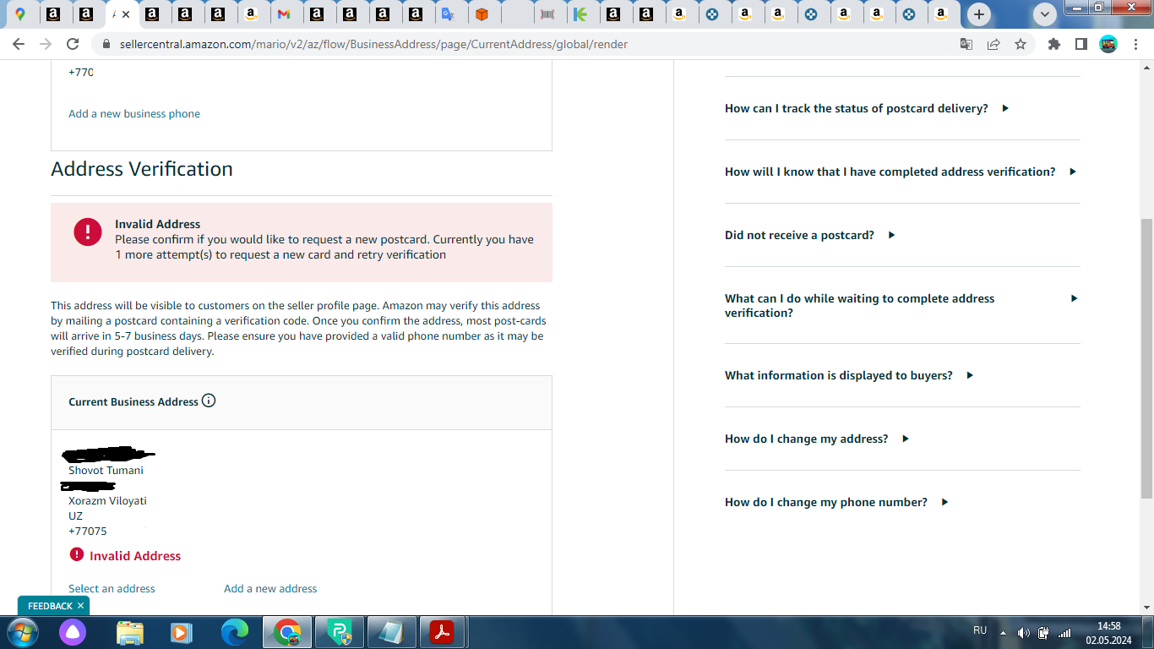Open the Chrome extensions puzzle icon
Screen dimensions: 1154x649
[x=1054, y=44]
